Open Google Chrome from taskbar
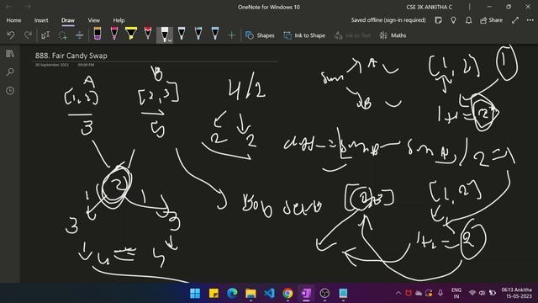Image resolution: width=538 pixels, height=303 pixels. coord(287,294)
